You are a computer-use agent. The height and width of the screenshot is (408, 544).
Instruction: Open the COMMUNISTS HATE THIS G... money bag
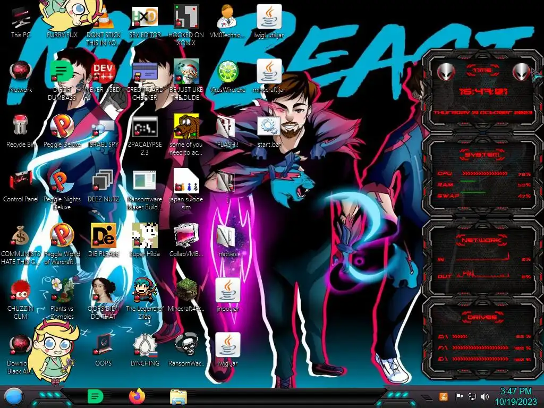21,236
